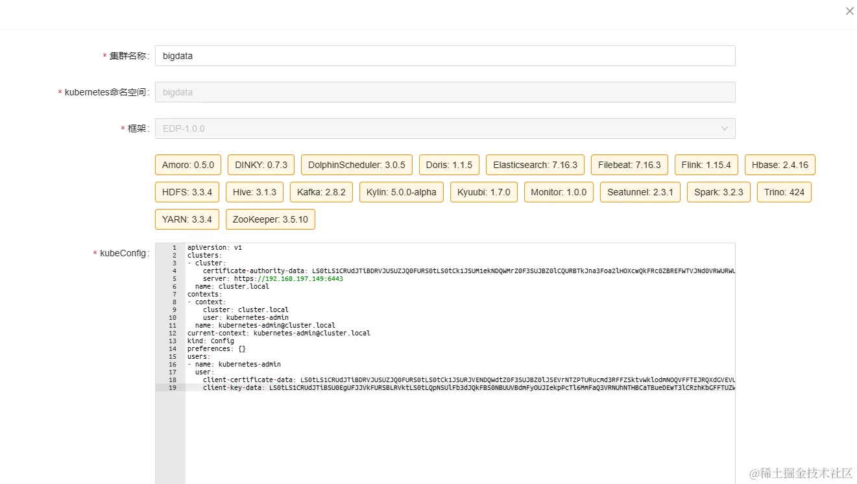Viewport: 857px width, 484px height.
Task: Click the 'user: kubernetes-admin' context line
Action: 246,318
